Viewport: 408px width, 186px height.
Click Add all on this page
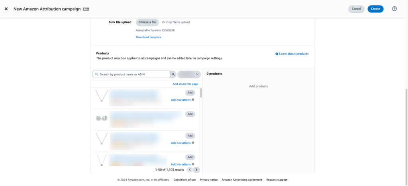[x=186, y=84]
